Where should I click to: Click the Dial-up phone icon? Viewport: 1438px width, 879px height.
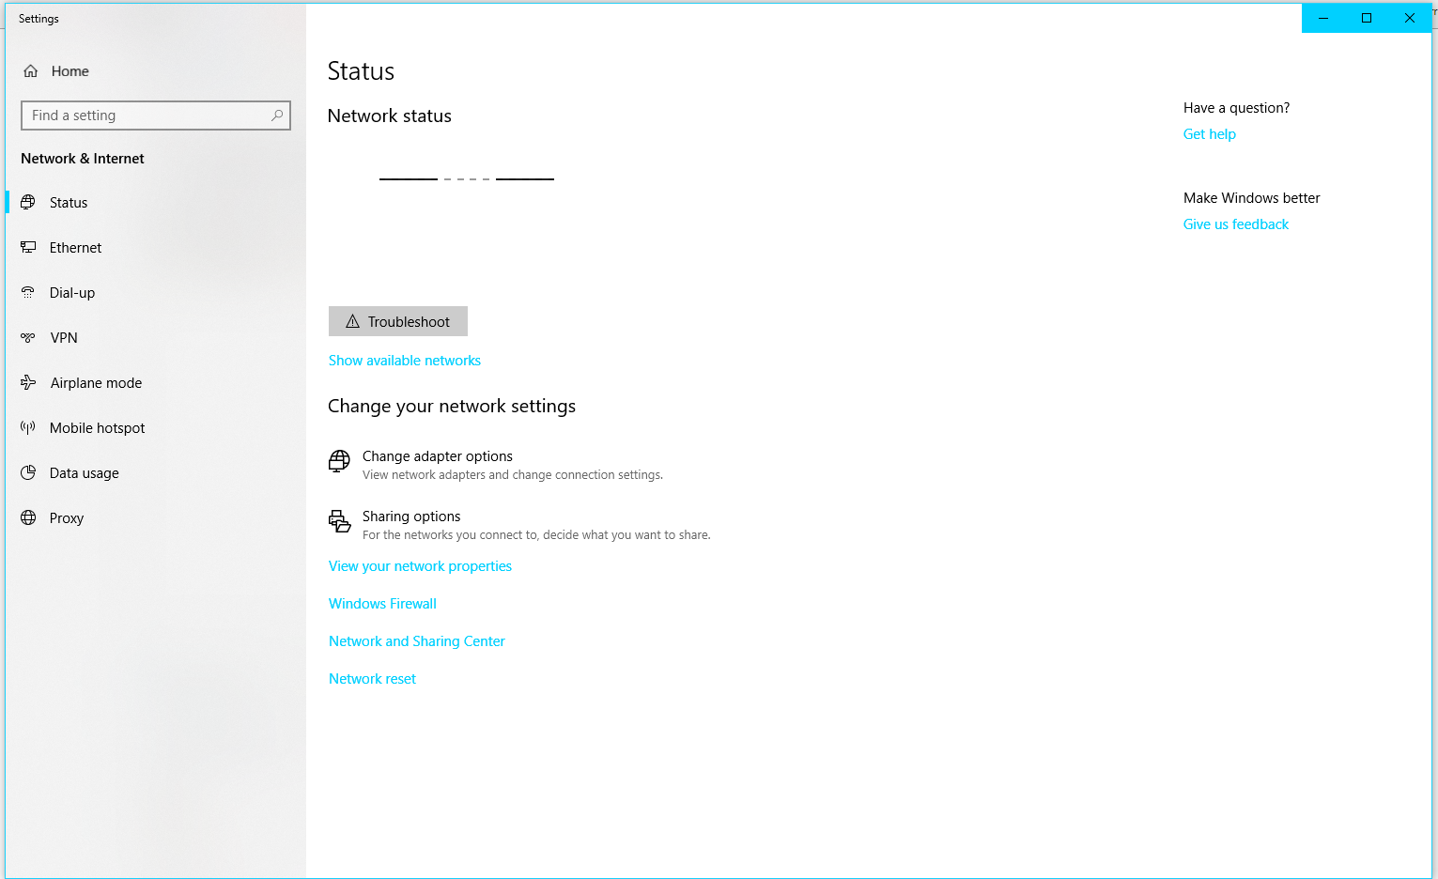click(x=28, y=293)
